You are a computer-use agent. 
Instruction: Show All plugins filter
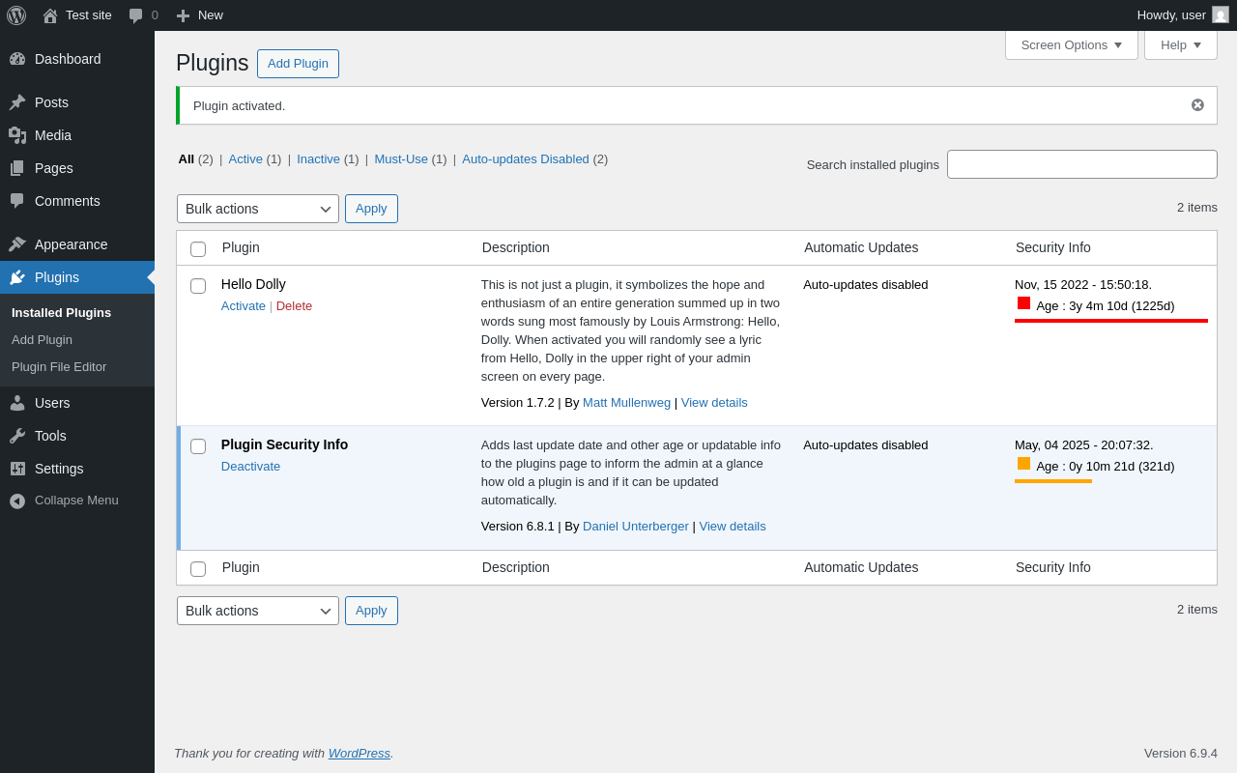187,159
